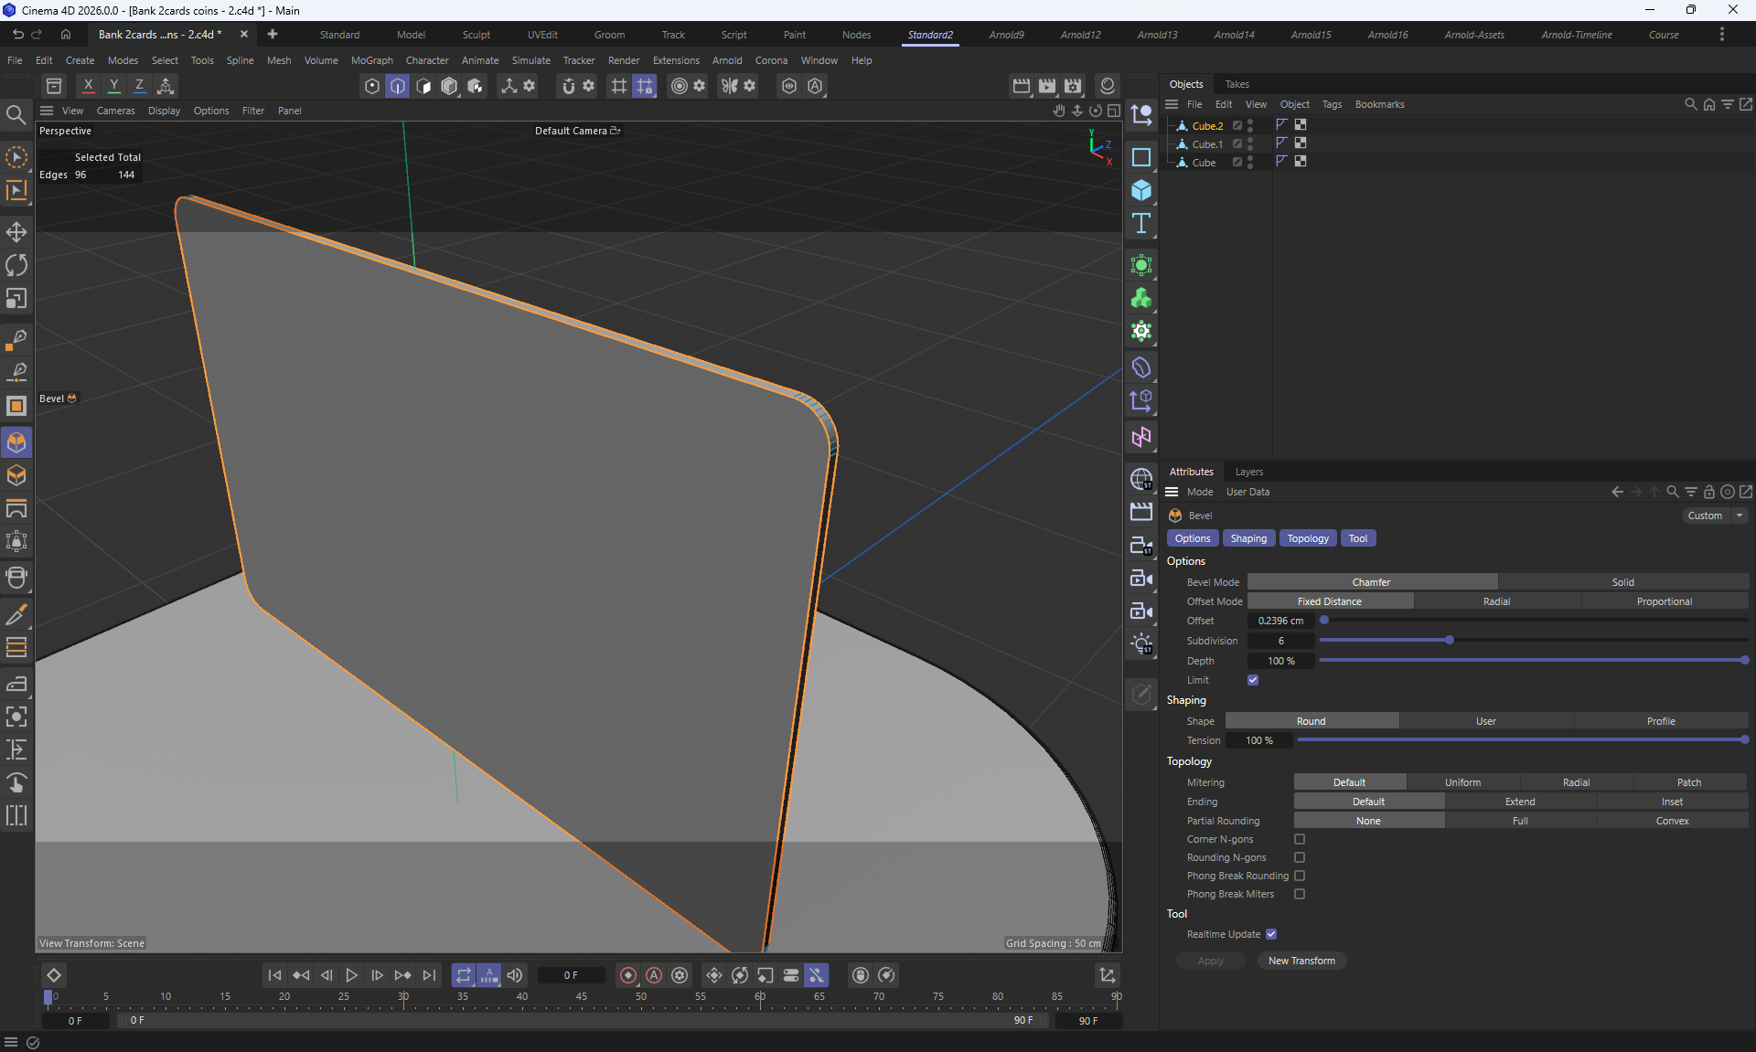Image resolution: width=1756 pixels, height=1052 pixels.
Task: Toggle X axis lock icon
Action: coord(88,86)
